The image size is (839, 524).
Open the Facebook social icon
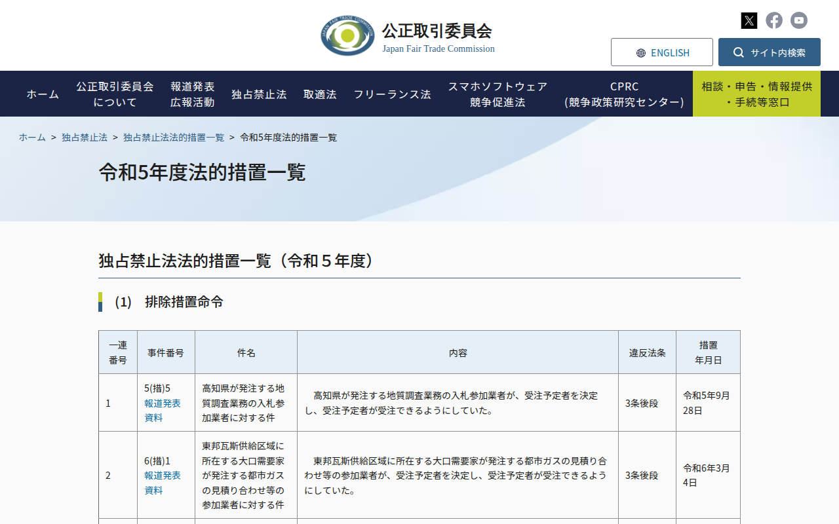click(774, 20)
